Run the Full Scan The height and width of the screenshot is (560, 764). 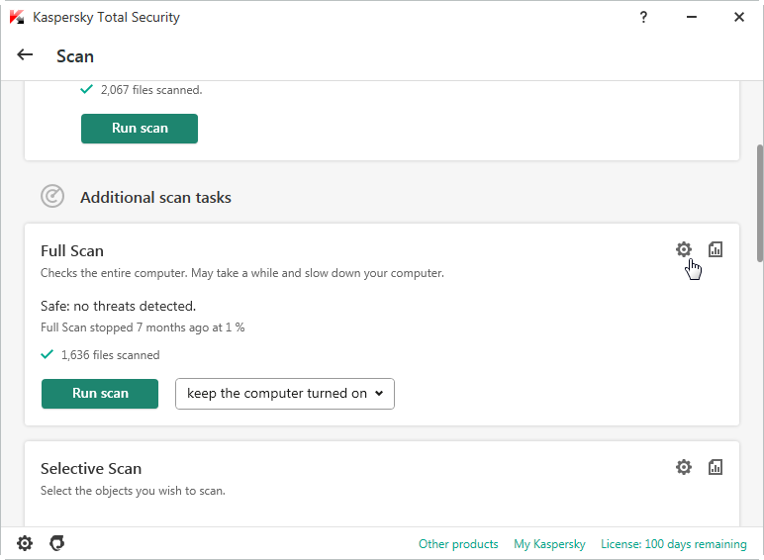click(x=100, y=393)
